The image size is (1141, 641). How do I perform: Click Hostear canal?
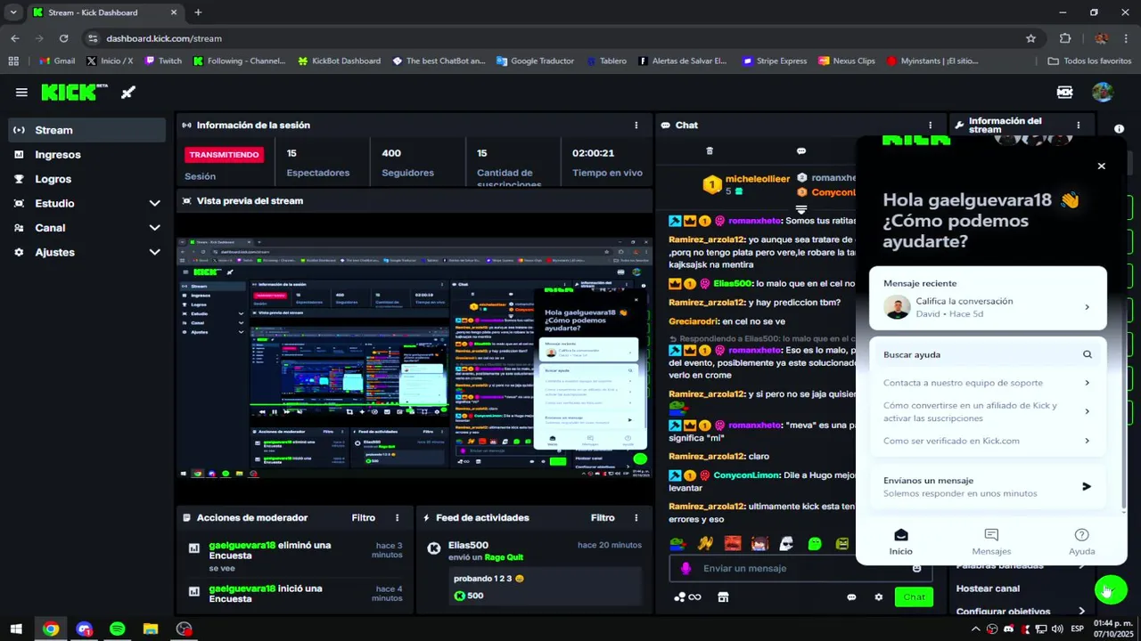988,588
